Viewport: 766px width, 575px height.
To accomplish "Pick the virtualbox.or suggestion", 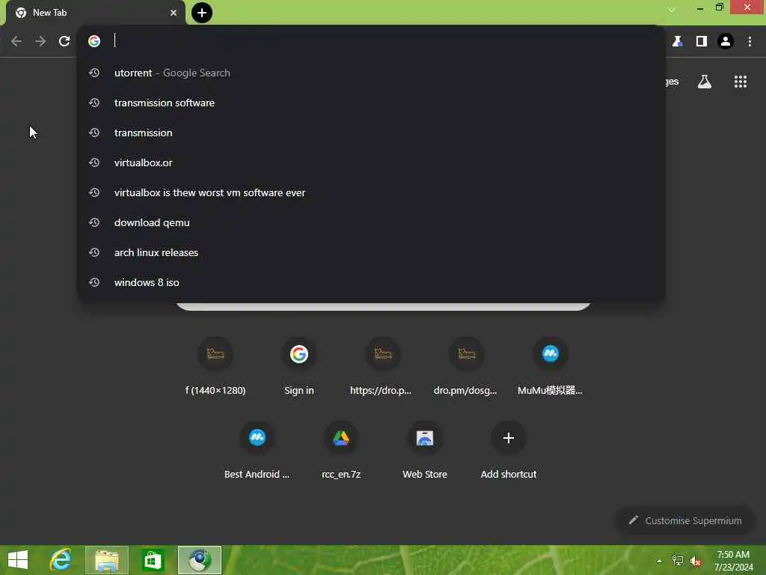I will 371,162.
